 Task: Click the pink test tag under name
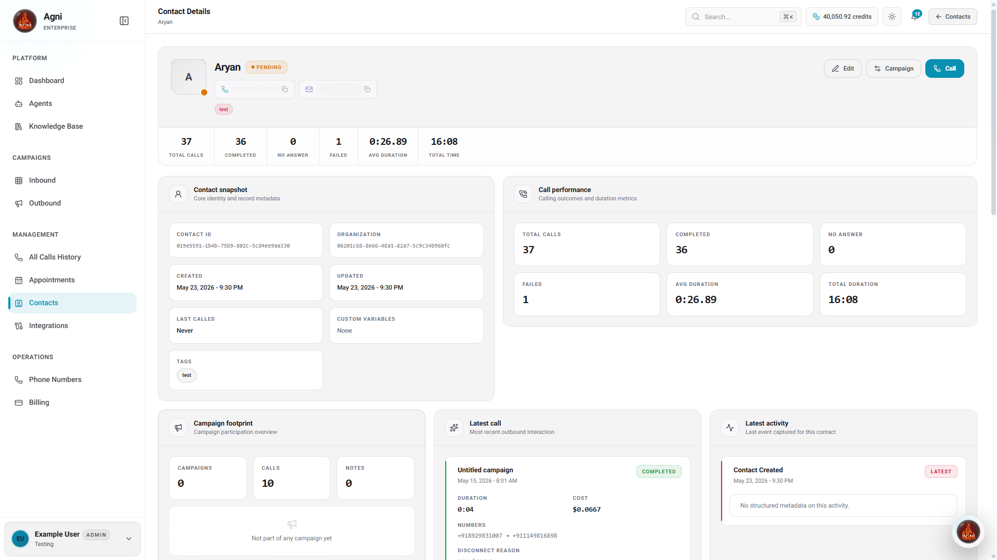[x=223, y=109]
